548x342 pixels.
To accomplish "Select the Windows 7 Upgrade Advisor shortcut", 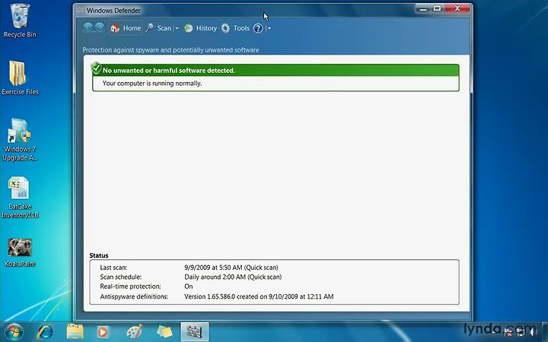I will [20, 140].
